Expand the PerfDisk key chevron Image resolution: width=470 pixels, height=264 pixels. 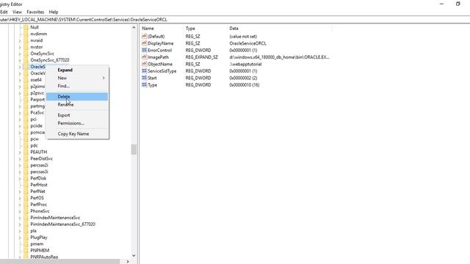coord(20,179)
